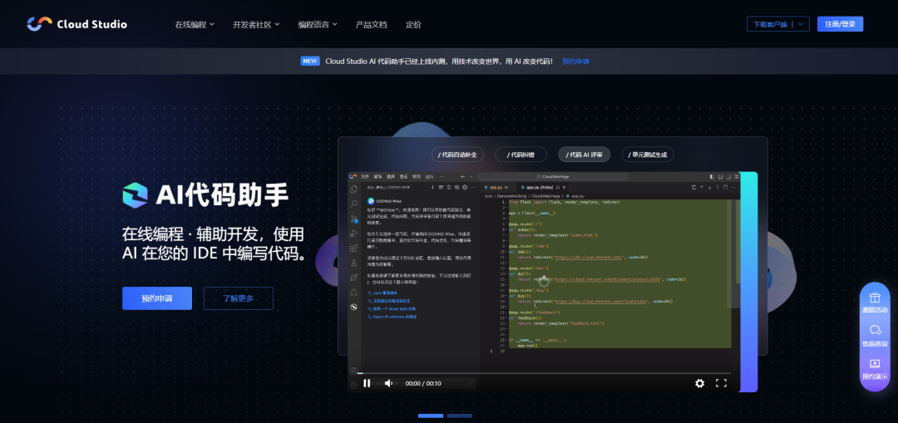Open 文件 menu in IDE preview
The height and width of the screenshot is (423, 898).
click(365, 177)
